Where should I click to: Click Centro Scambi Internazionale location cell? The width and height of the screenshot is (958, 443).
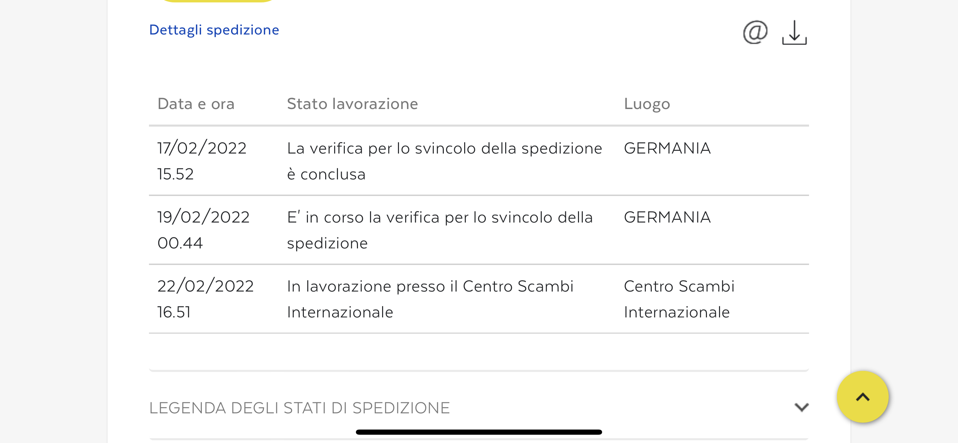679,299
